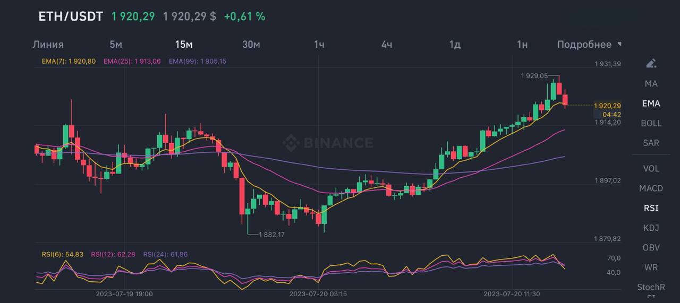Select the 30м timeframe

(x=251, y=45)
